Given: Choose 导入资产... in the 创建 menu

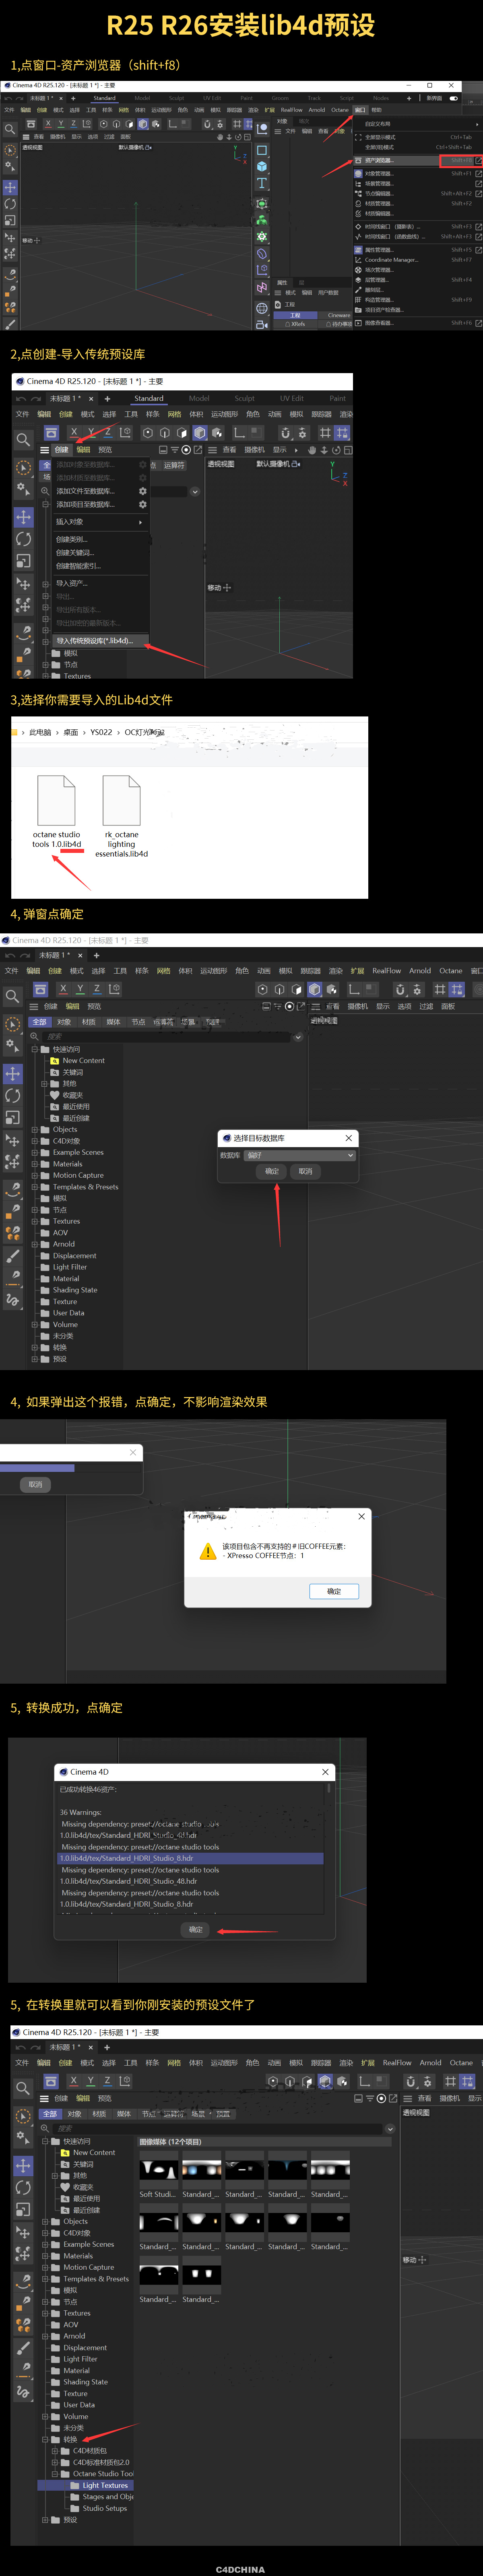Looking at the screenshot, I should 72,583.
